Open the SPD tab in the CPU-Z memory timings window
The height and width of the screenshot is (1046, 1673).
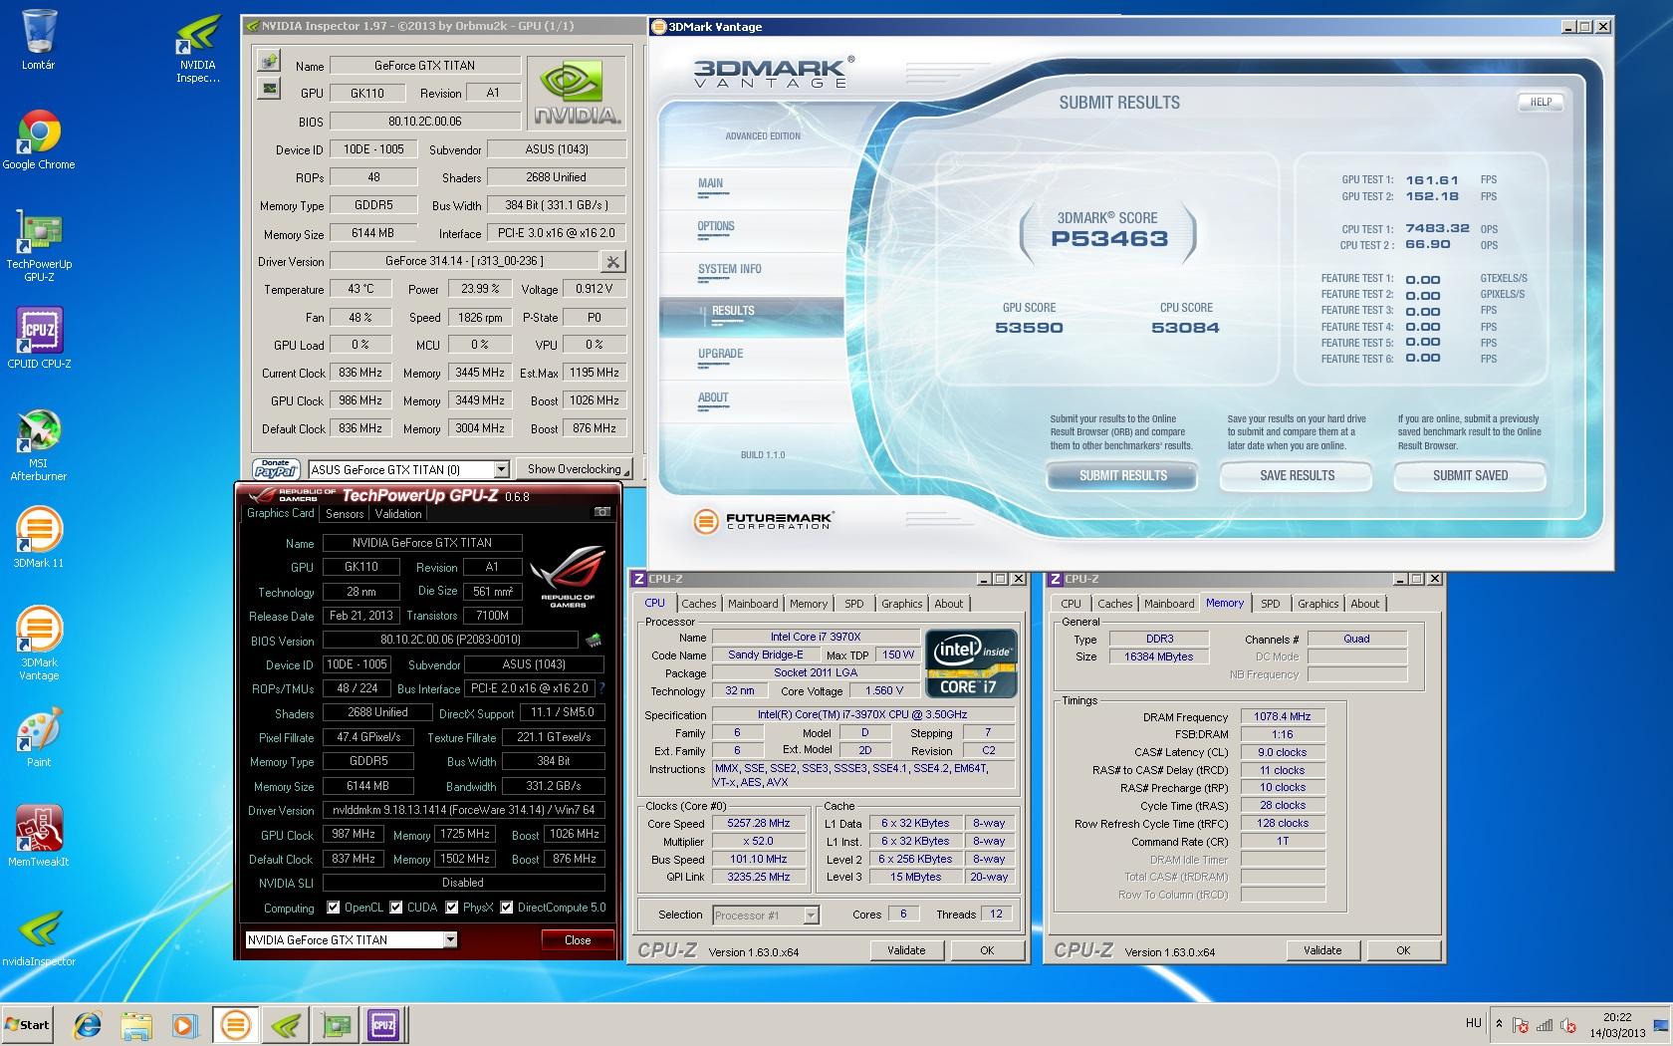tap(1271, 604)
